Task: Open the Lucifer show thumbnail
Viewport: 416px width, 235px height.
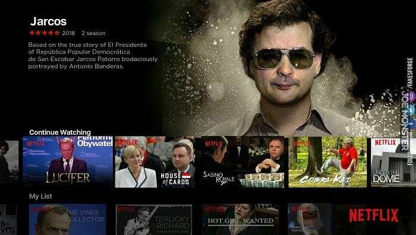Action: 68,162
